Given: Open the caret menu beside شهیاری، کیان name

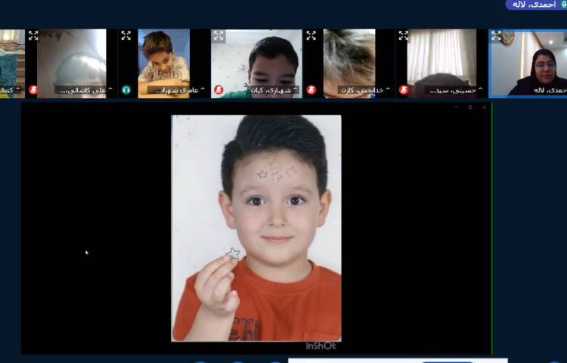Looking at the screenshot, I should click(296, 89).
